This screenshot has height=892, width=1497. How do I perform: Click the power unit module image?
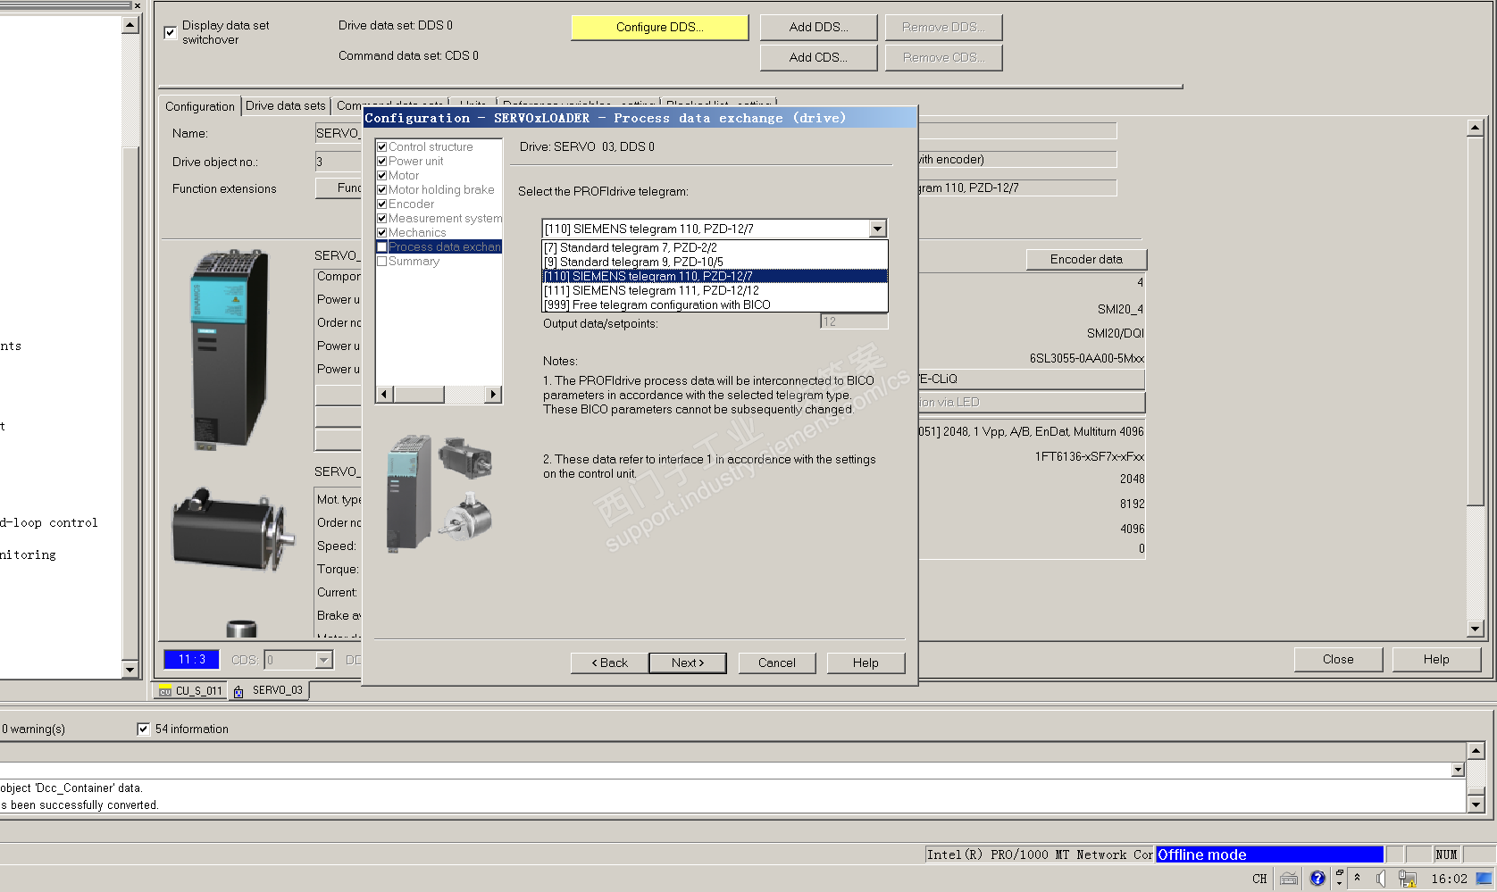click(x=230, y=349)
